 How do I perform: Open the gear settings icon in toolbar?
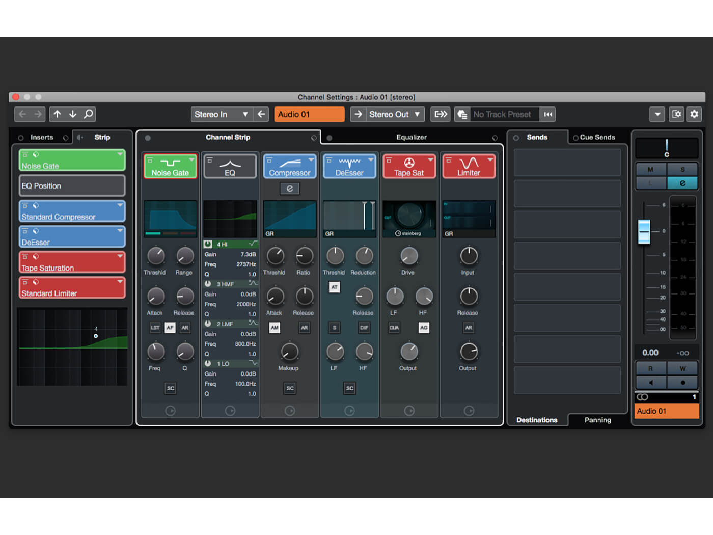point(694,114)
